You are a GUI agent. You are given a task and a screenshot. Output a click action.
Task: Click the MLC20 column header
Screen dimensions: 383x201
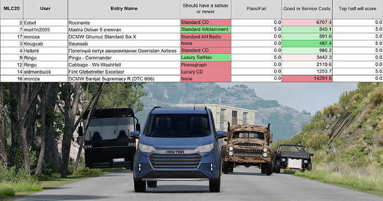12,9
